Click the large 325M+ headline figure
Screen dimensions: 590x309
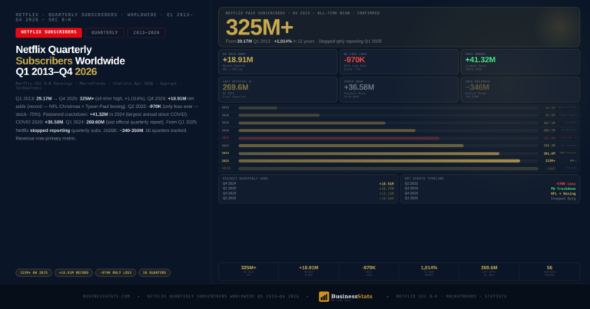259,28
